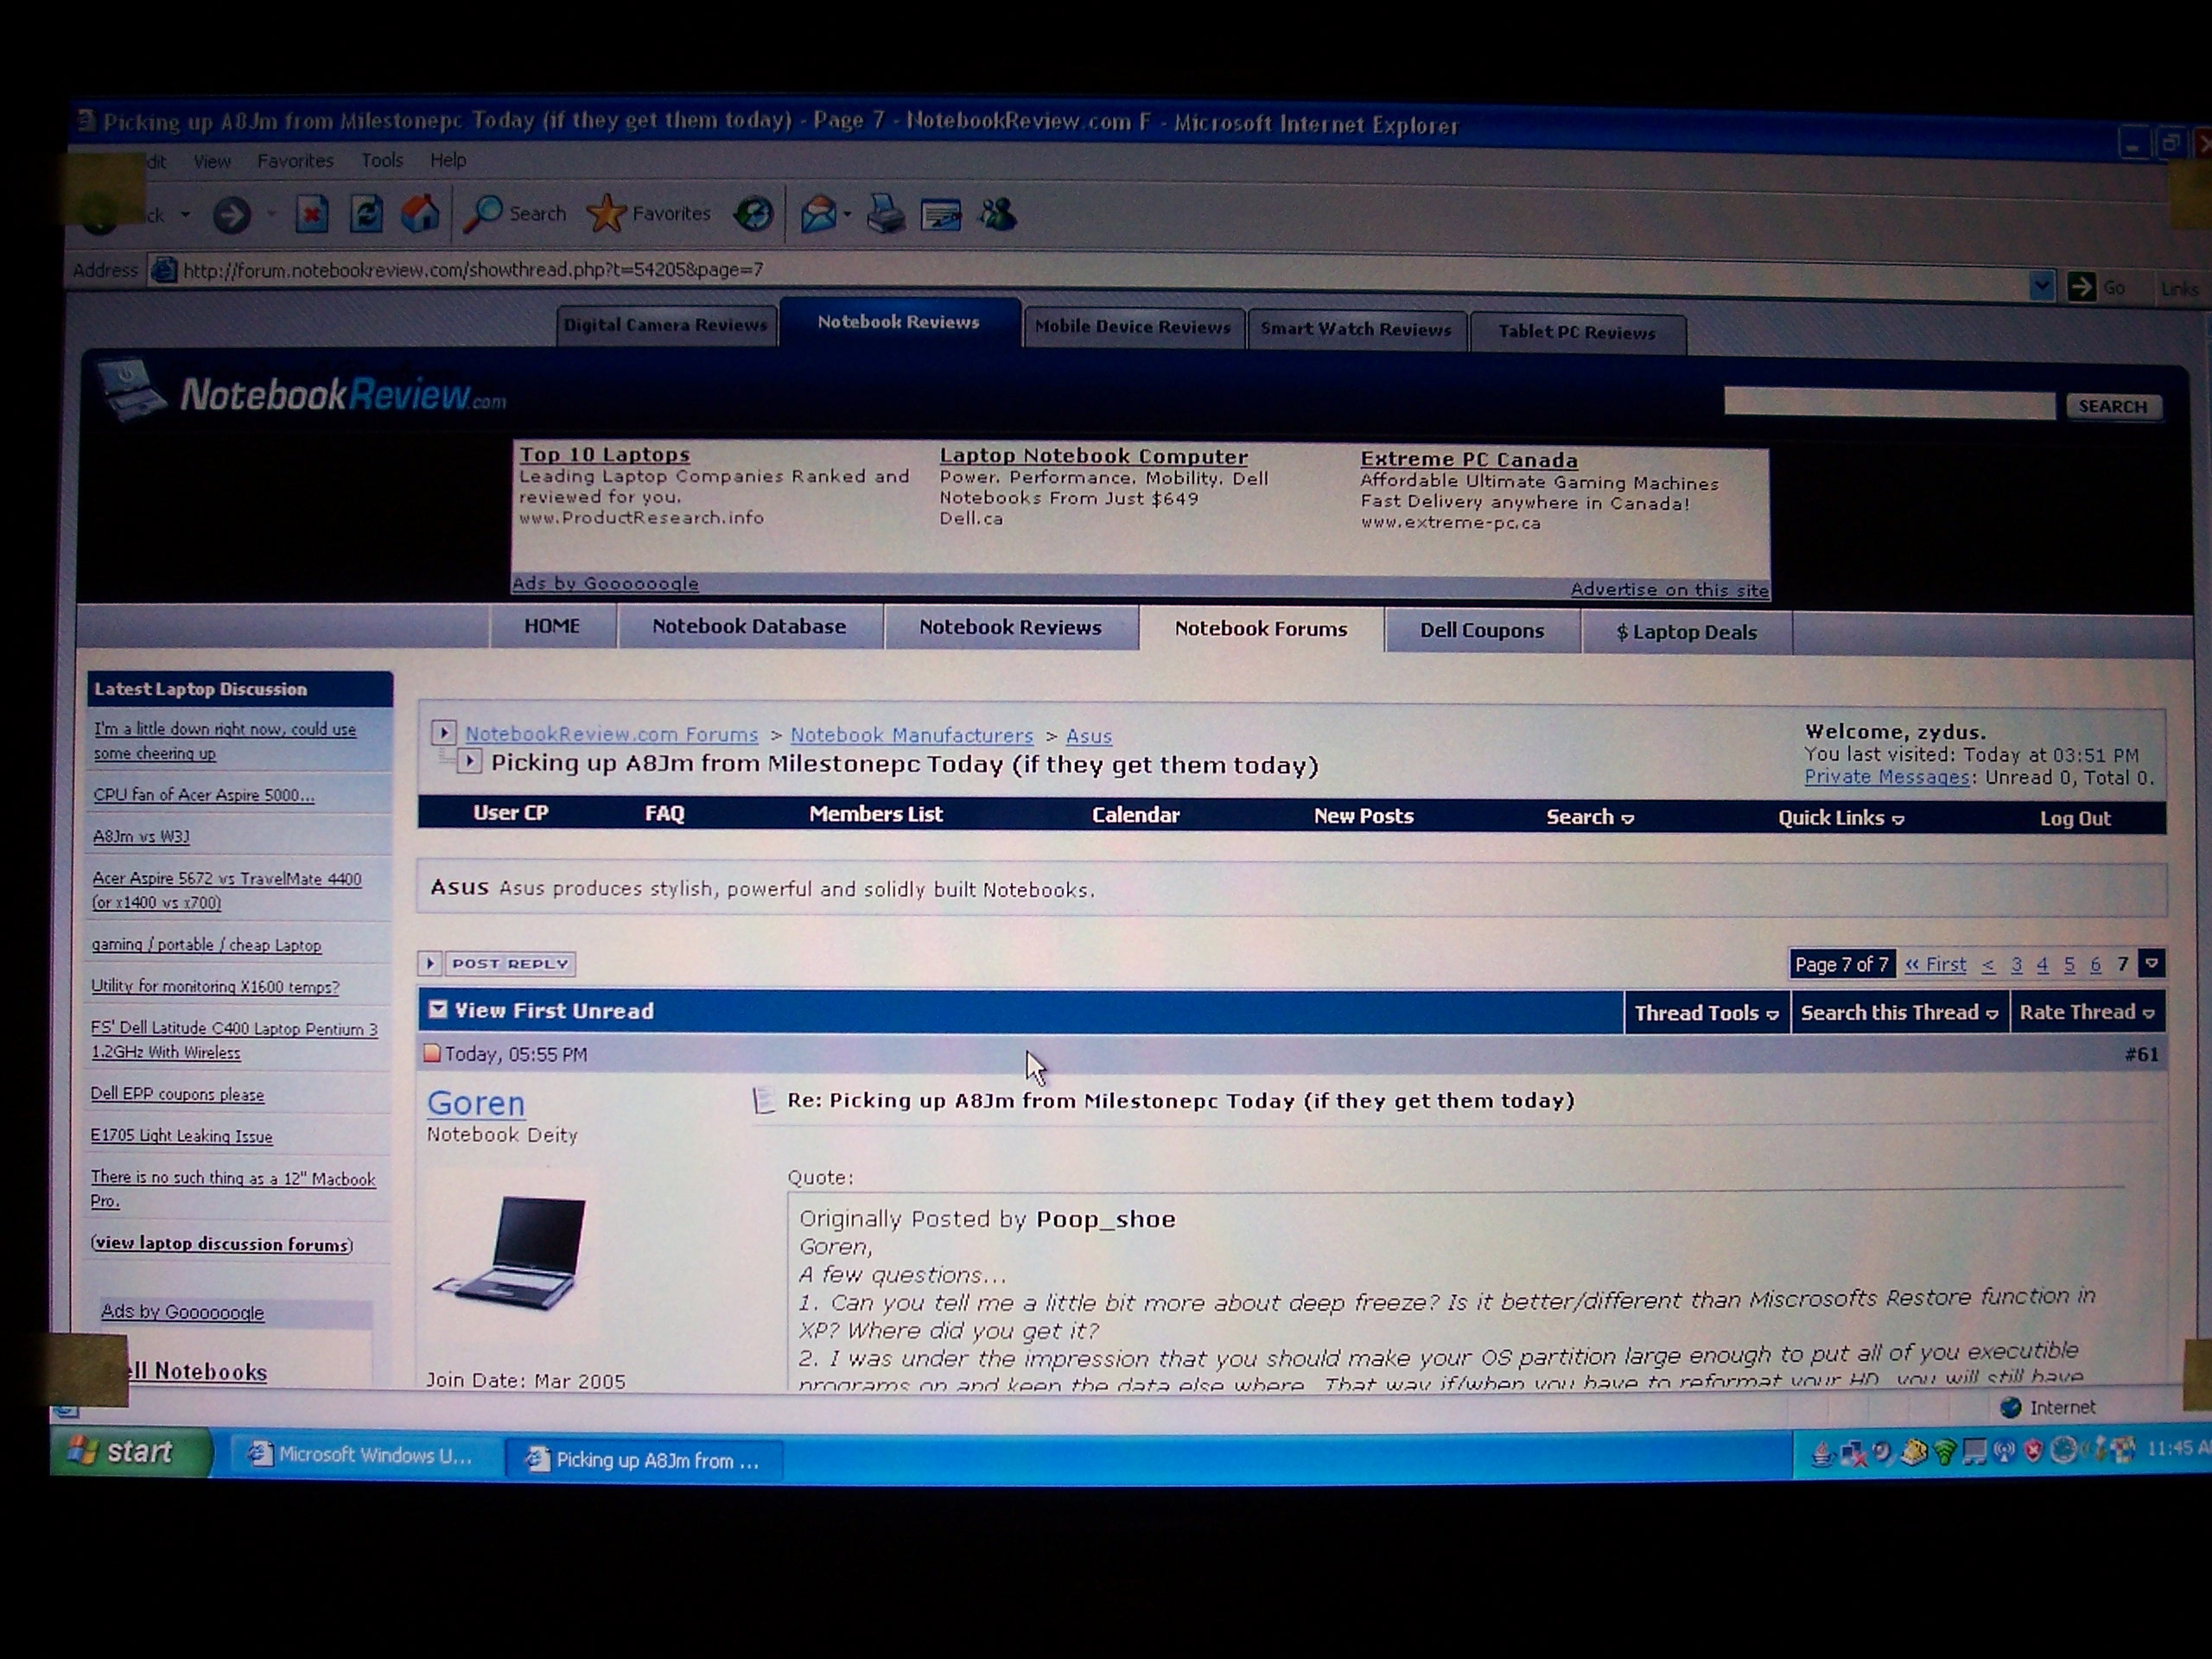This screenshot has height=1659, width=2212.
Task: Click the Forward arrow toolbar icon
Action: pos(232,214)
